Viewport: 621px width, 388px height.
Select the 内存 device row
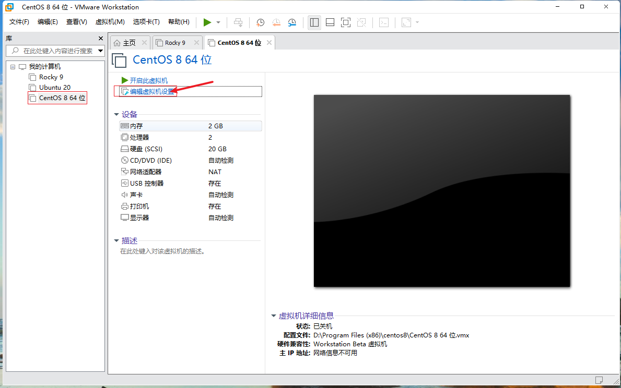191,126
